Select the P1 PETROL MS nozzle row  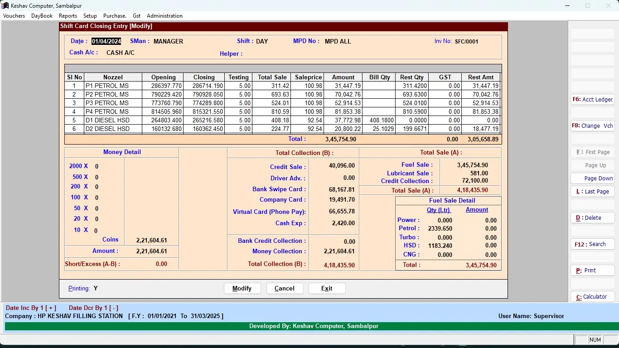tap(282, 86)
